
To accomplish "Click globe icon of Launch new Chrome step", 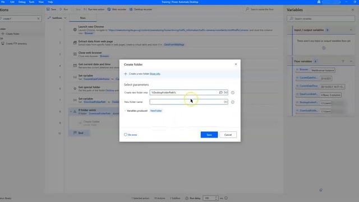I will 75,30.
